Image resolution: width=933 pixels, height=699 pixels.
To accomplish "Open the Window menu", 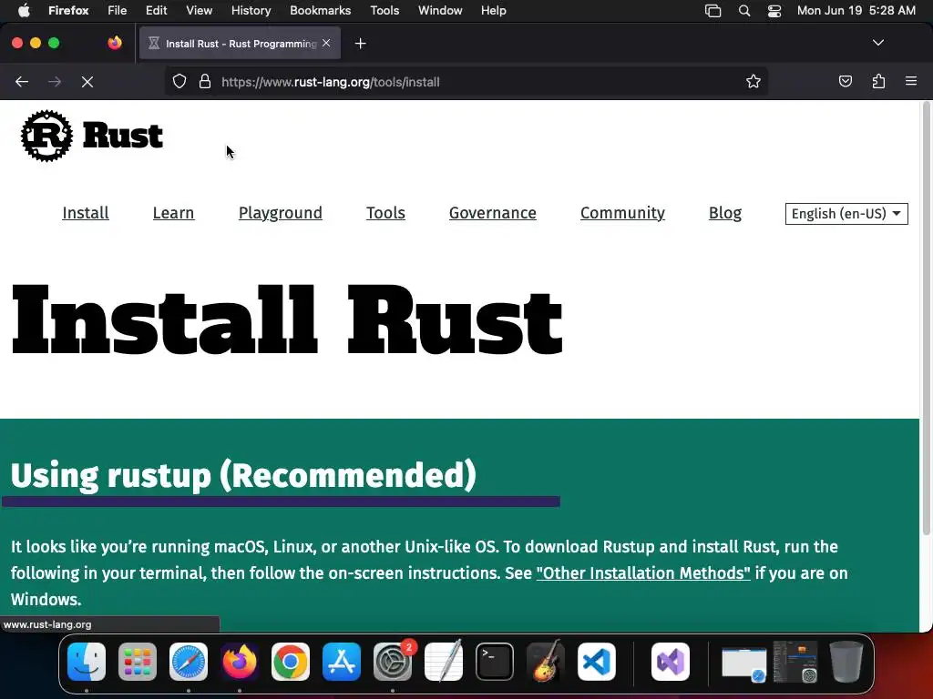I will [x=440, y=10].
